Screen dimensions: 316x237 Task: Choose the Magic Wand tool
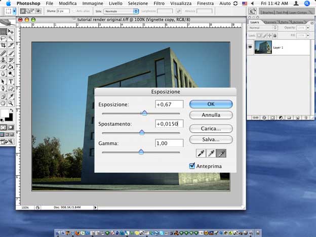11,38
